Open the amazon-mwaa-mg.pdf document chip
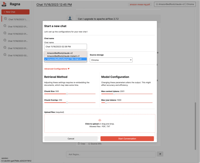This screenshot has width=200, height=163. [x=140, y=4]
